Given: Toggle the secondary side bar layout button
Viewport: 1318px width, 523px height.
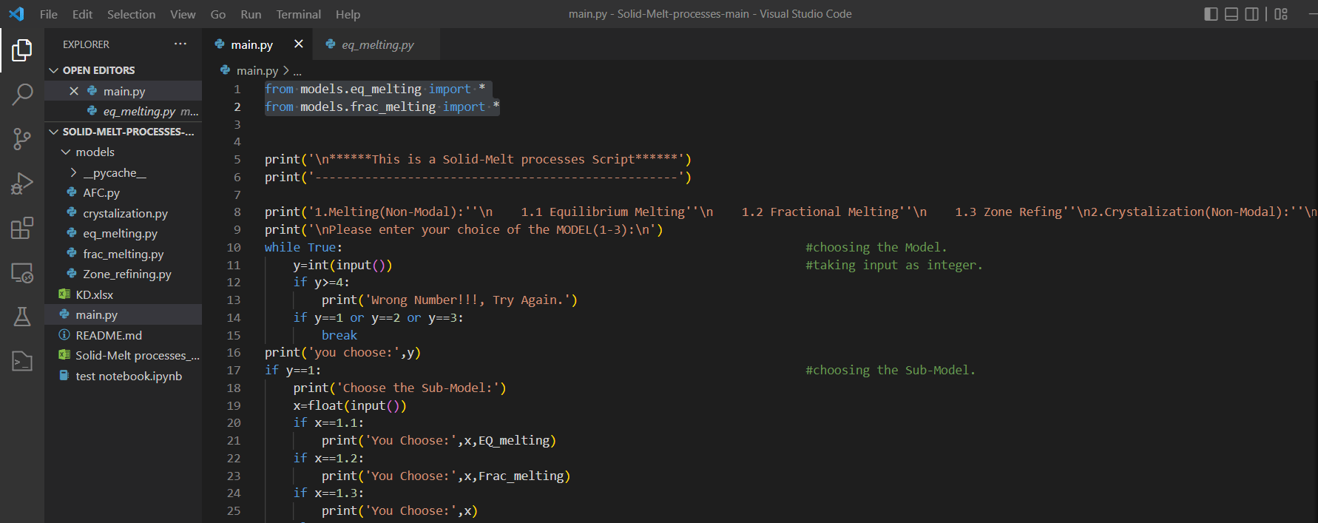Looking at the screenshot, I should pos(1252,14).
